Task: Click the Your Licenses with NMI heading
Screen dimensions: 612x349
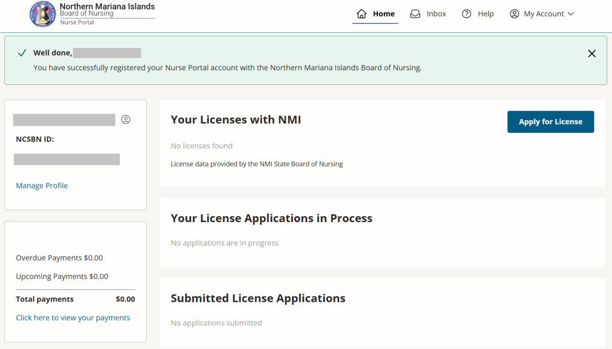Action: pyautogui.click(x=235, y=120)
